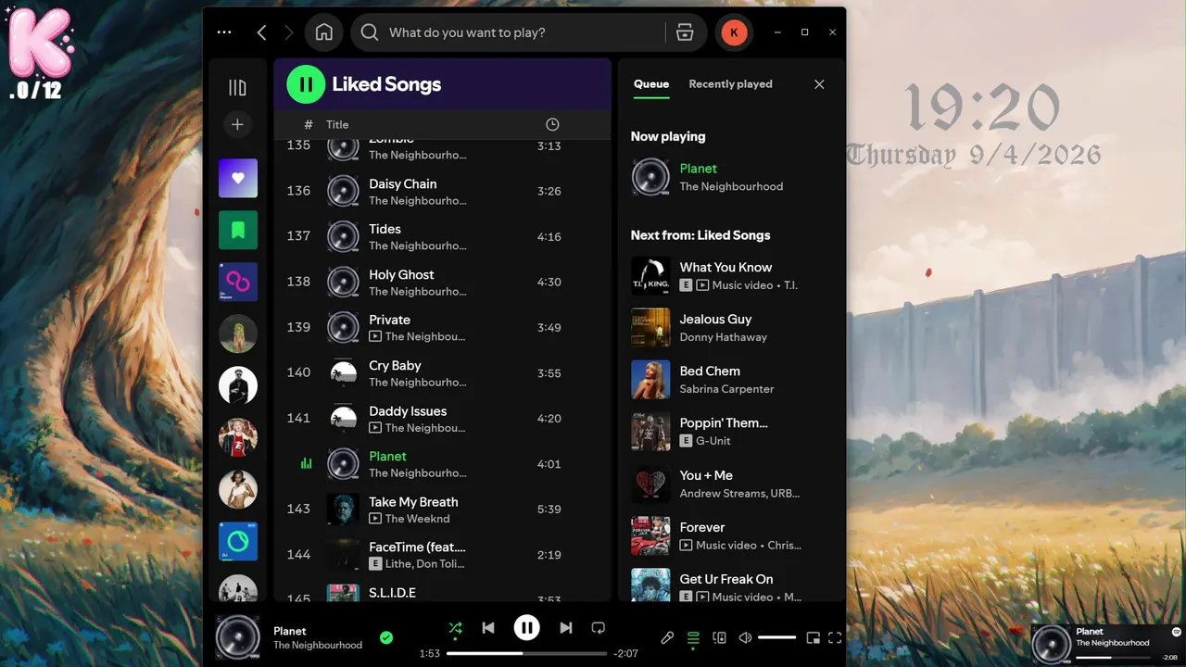This screenshot has width=1186, height=667.
Task: Toggle the green Queue icon in player bar
Action: click(x=693, y=637)
